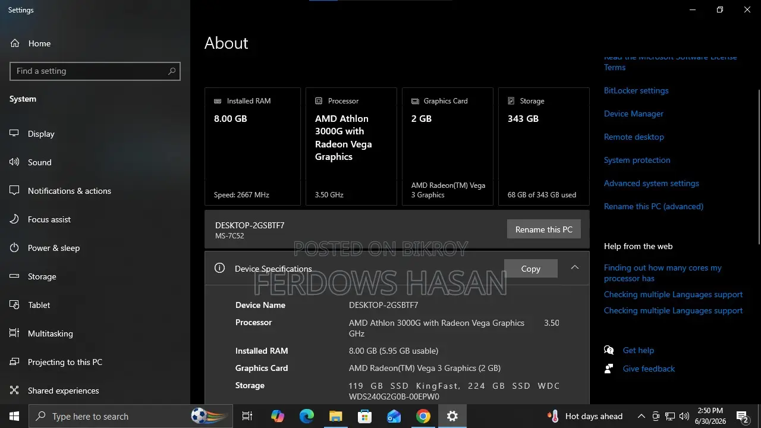761x428 pixels.
Task: Launch Copilot from the taskbar
Action: click(278, 416)
